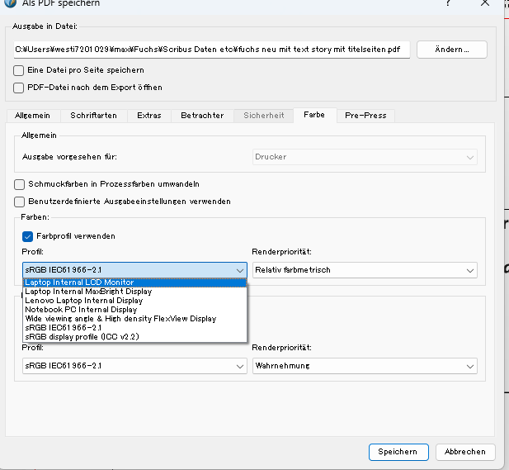This screenshot has width=509, height=470.
Task: Select 'Laptop Internal LCD Monitor' from the list
Action: click(79, 282)
